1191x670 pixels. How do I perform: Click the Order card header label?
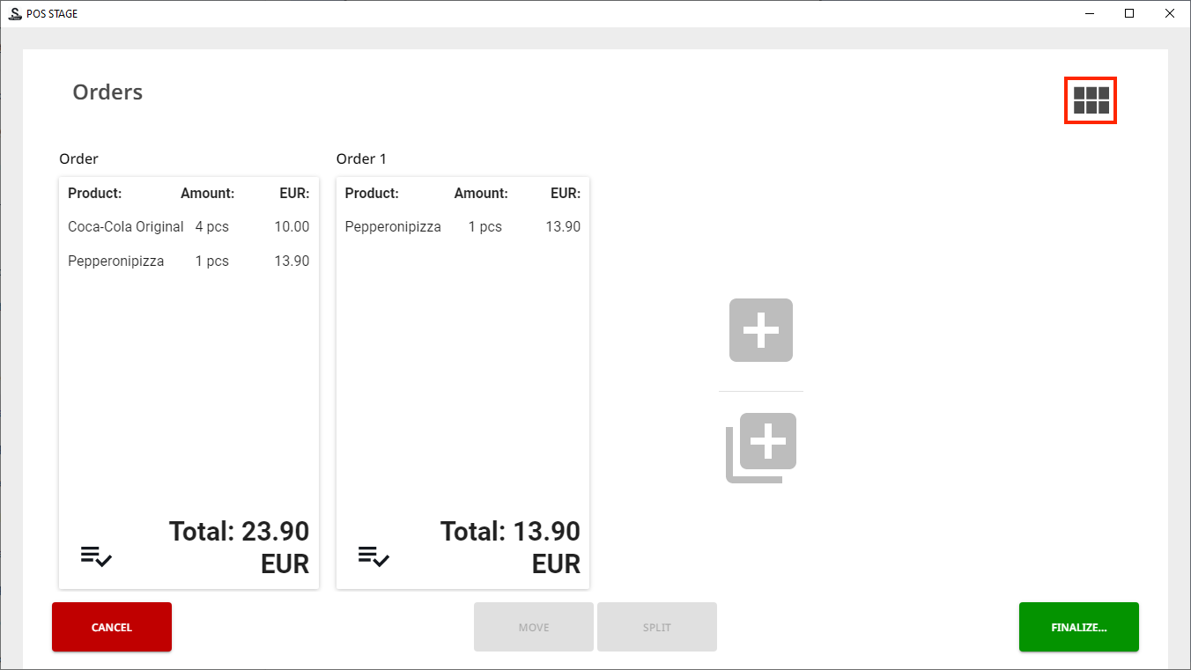point(78,158)
